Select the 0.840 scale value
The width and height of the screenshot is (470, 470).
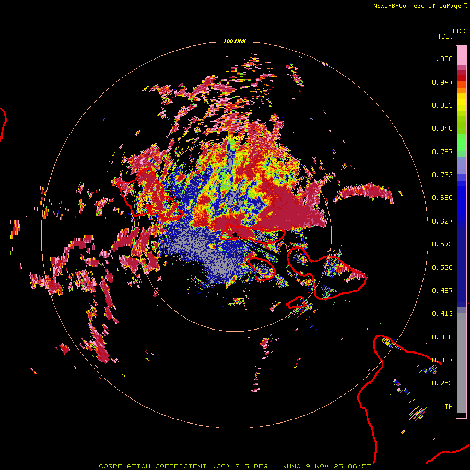click(x=442, y=128)
